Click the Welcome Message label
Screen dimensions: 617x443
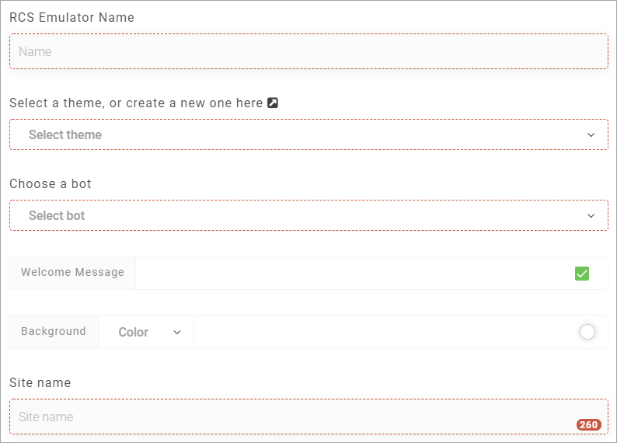point(72,272)
